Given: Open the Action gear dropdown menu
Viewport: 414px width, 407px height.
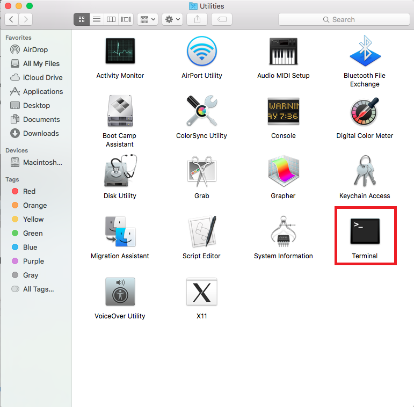Looking at the screenshot, I should tap(172, 19).
